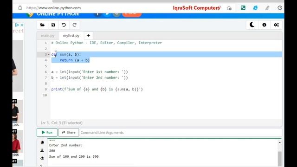Click the console scrollbar thumb
297x167 pixels.
[x=279, y=159]
